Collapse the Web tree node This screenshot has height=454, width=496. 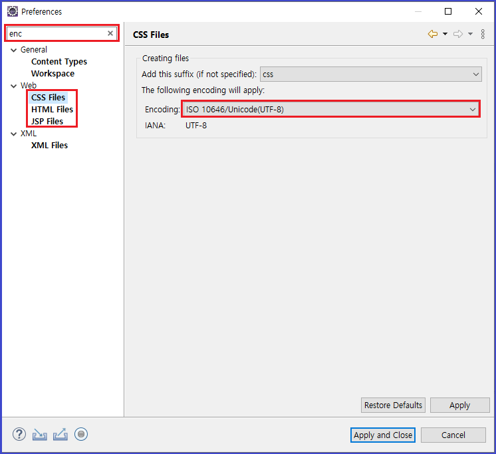pyautogui.click(x=13, y=86)
